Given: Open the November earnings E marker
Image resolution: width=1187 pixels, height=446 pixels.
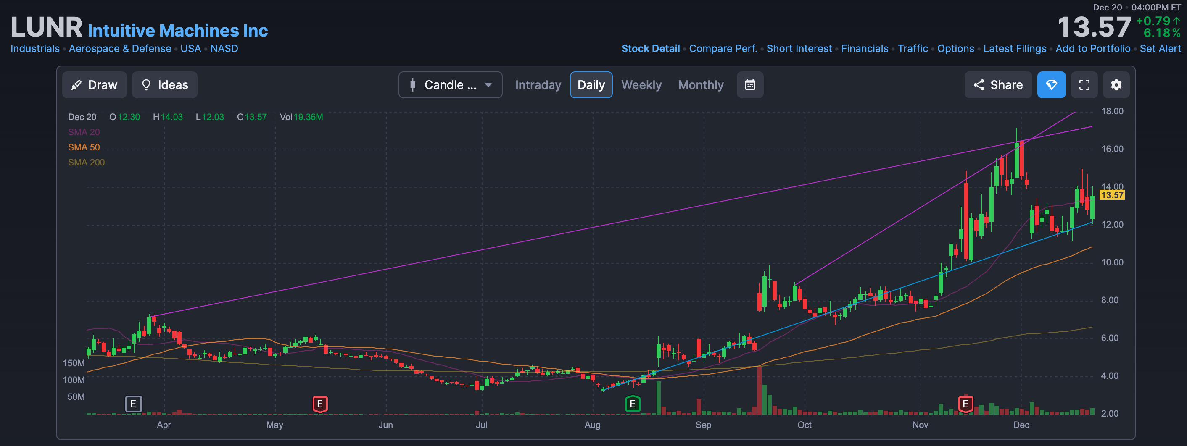Looking at the screenshot, I should pyautogui.click(x=965, y=404).
